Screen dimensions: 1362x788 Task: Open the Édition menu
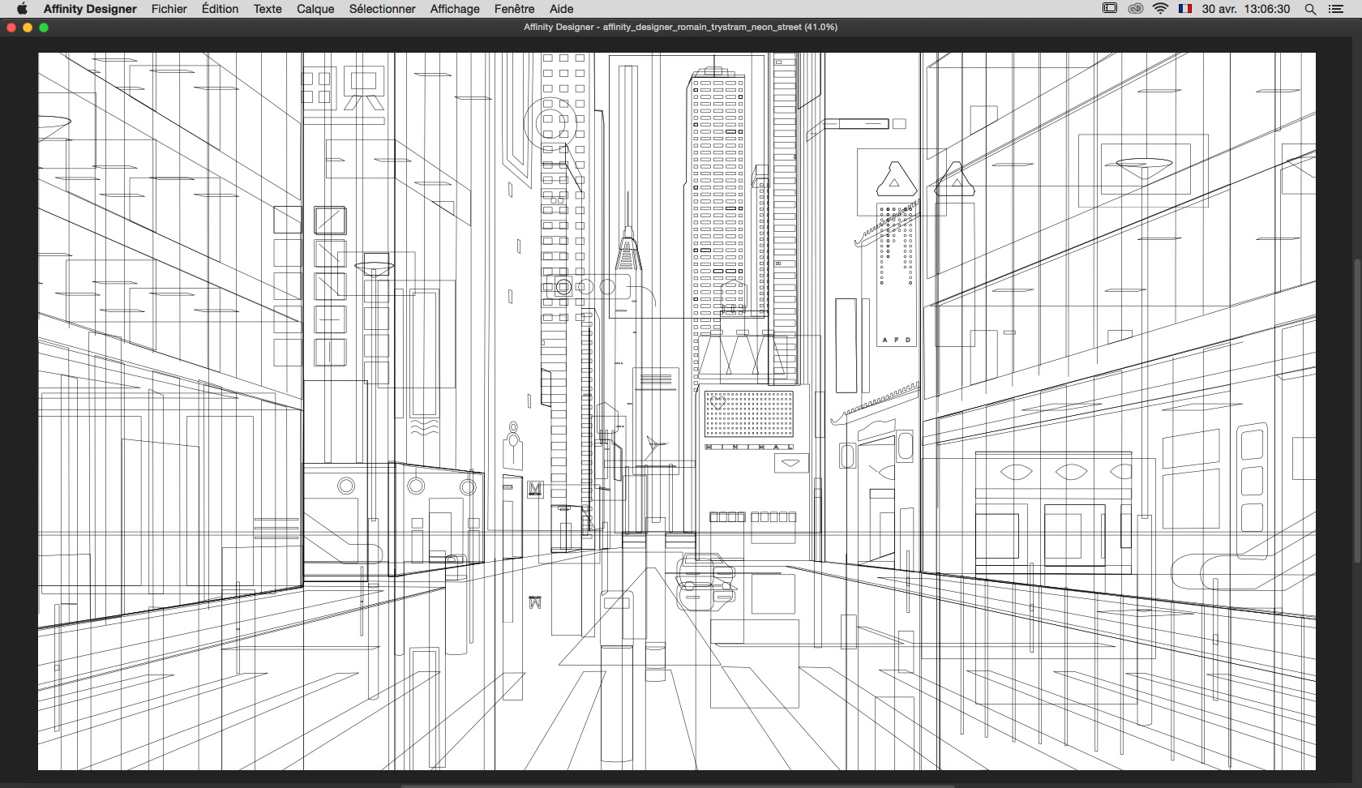[x=220, y=9]
